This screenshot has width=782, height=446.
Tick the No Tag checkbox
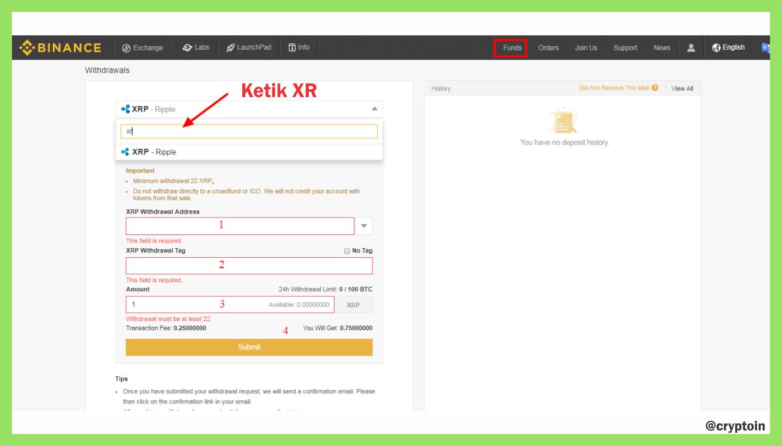click(x=347, y=251)
